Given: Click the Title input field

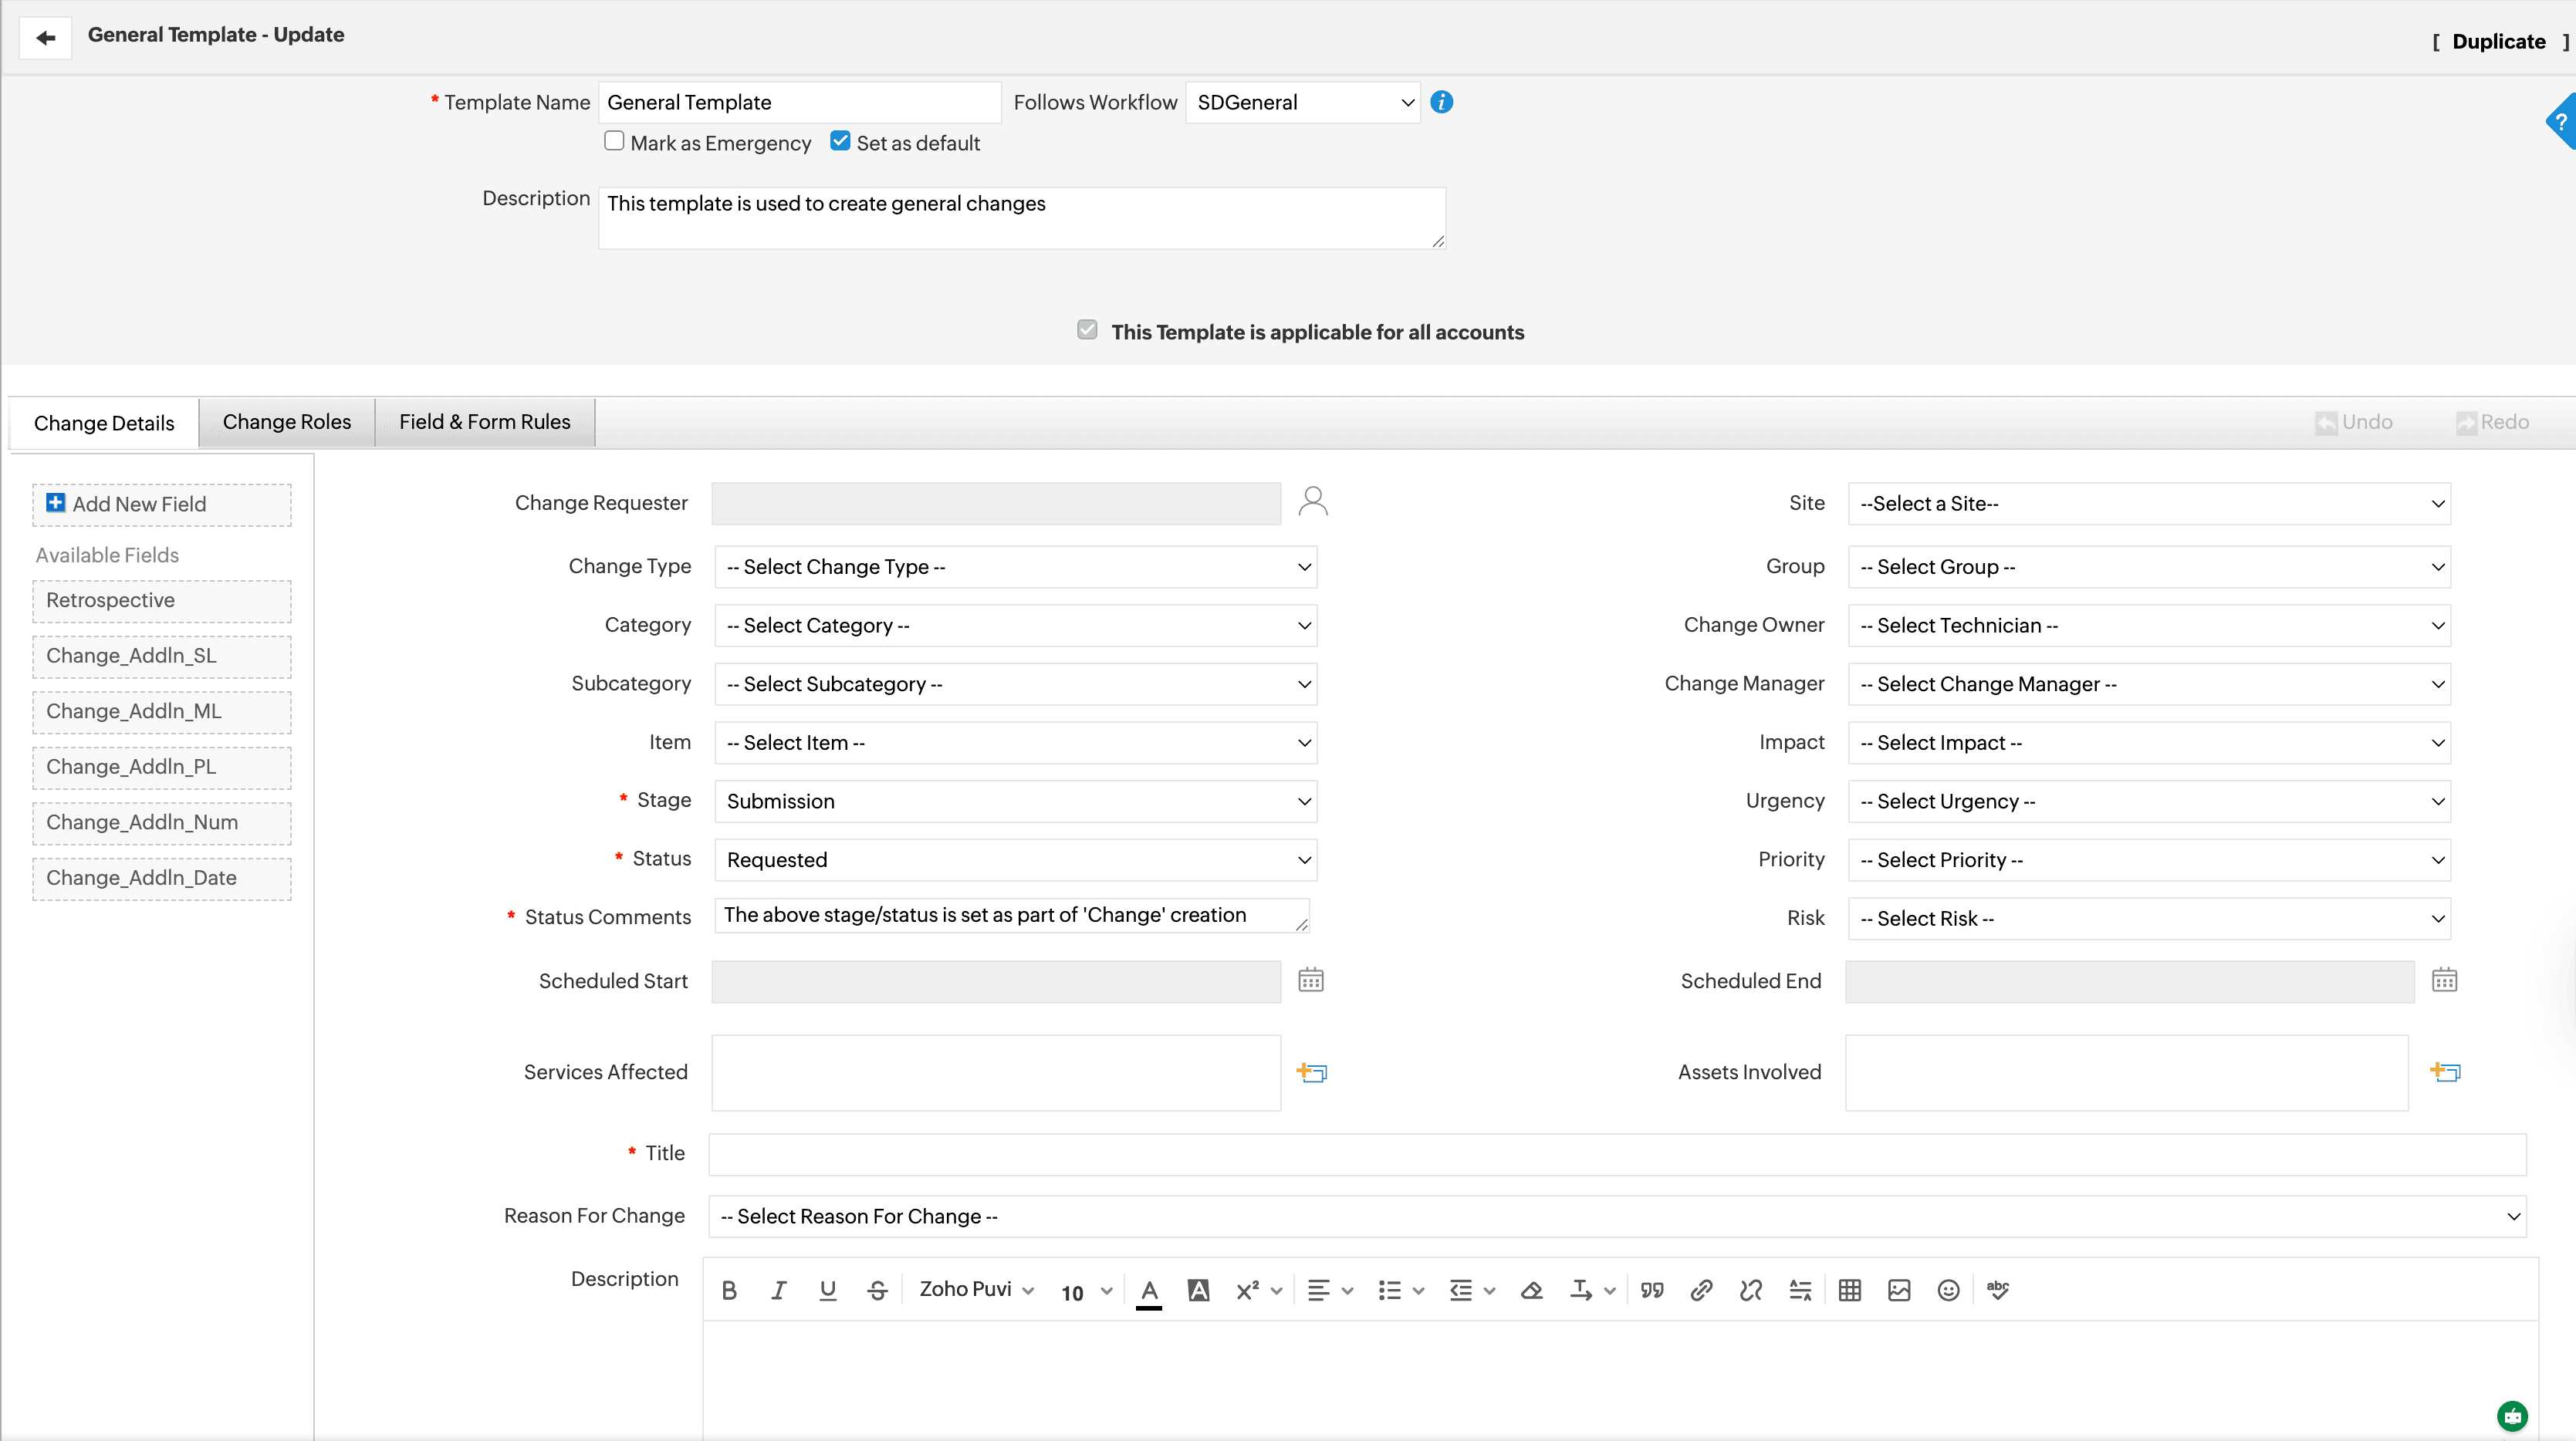Looking at the screenshot, I should coord(1617,1154).
